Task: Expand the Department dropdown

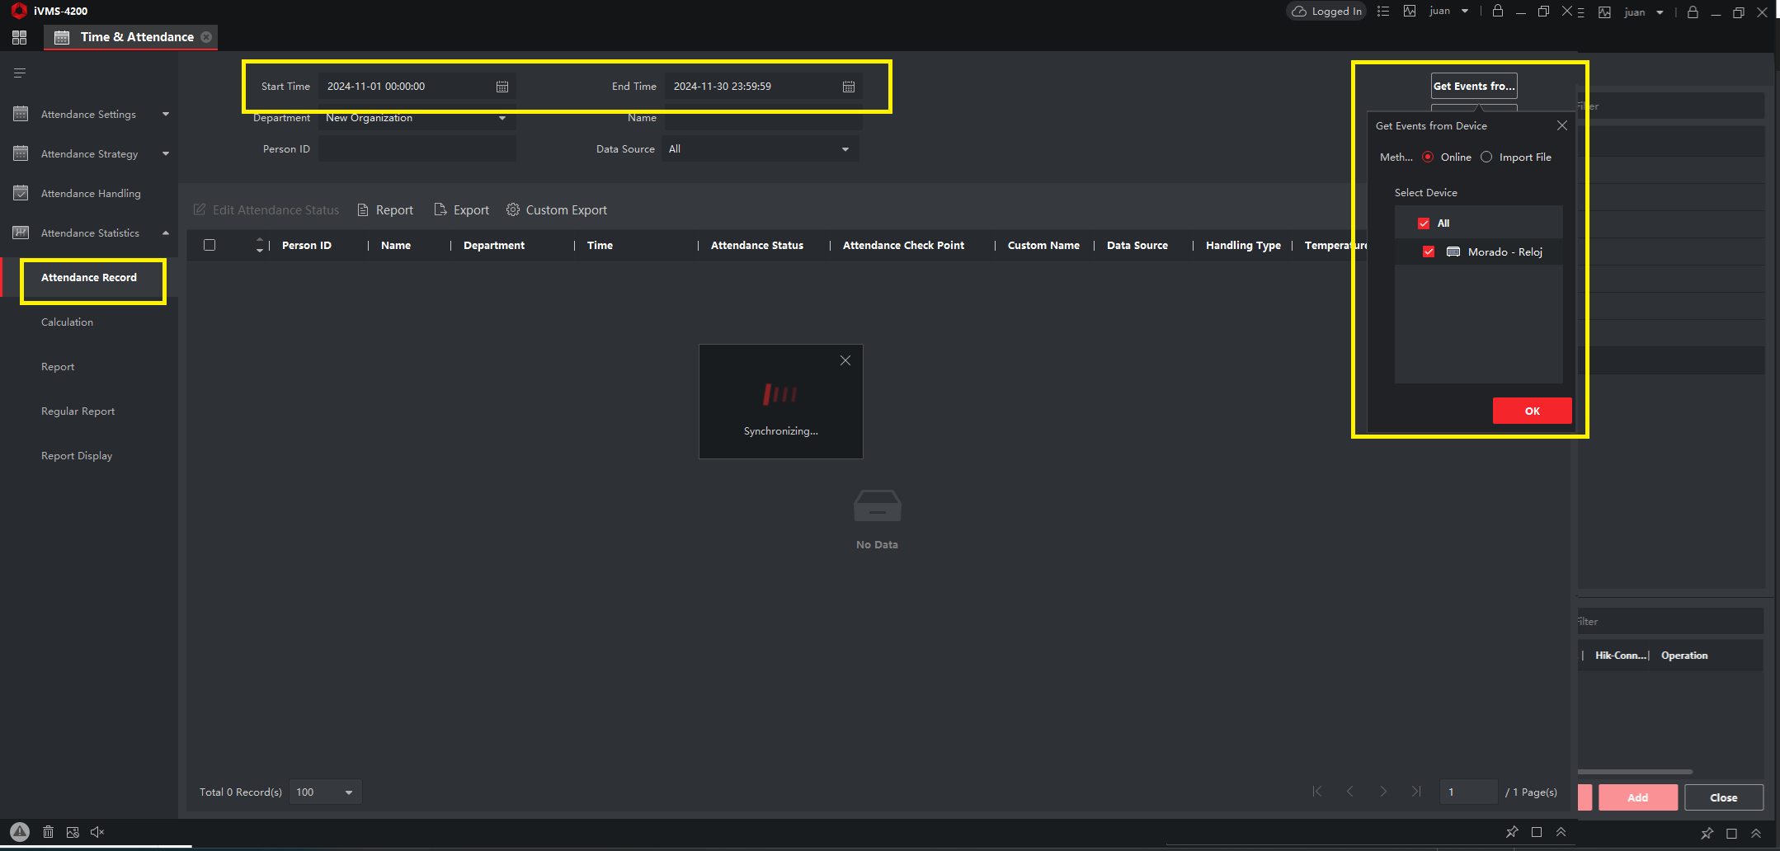Action: (502, 118)
